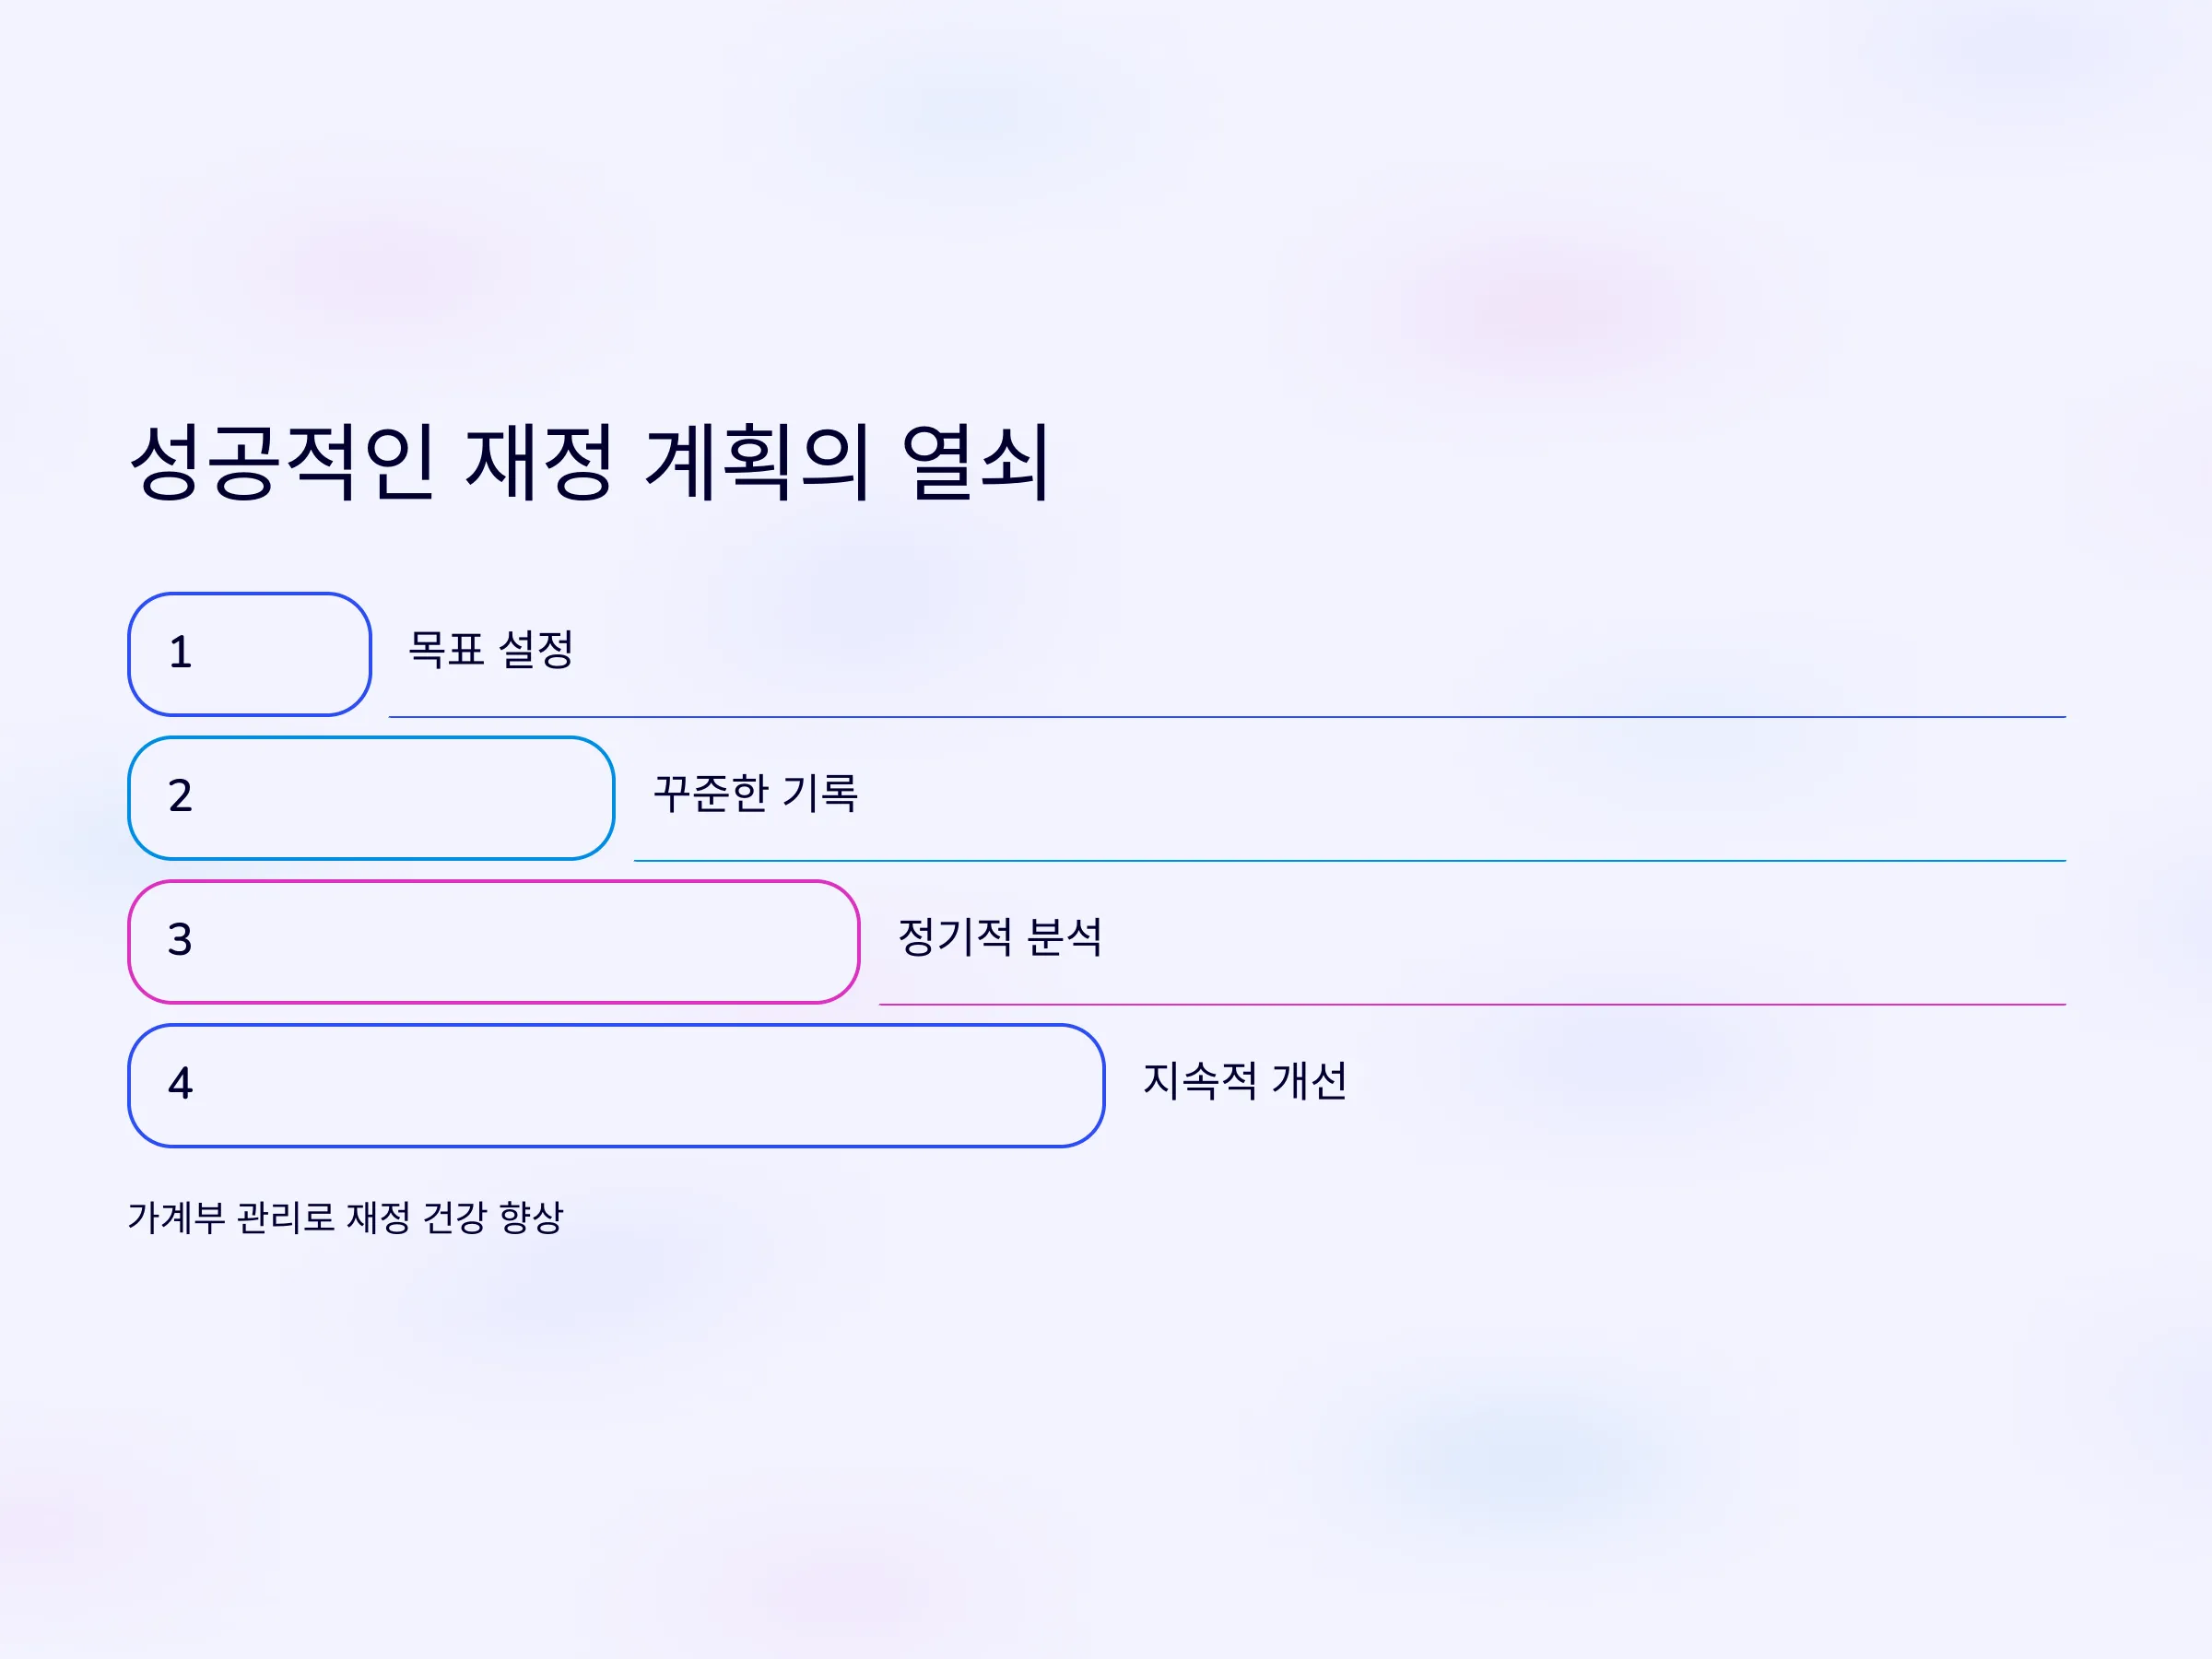Click the word 열쇠 in the title
2212x1659 pixels.
coord(975,461)
